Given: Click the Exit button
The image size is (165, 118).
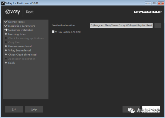Looking at the screenshot, I should pyautogui.click(x=14, y=109).
